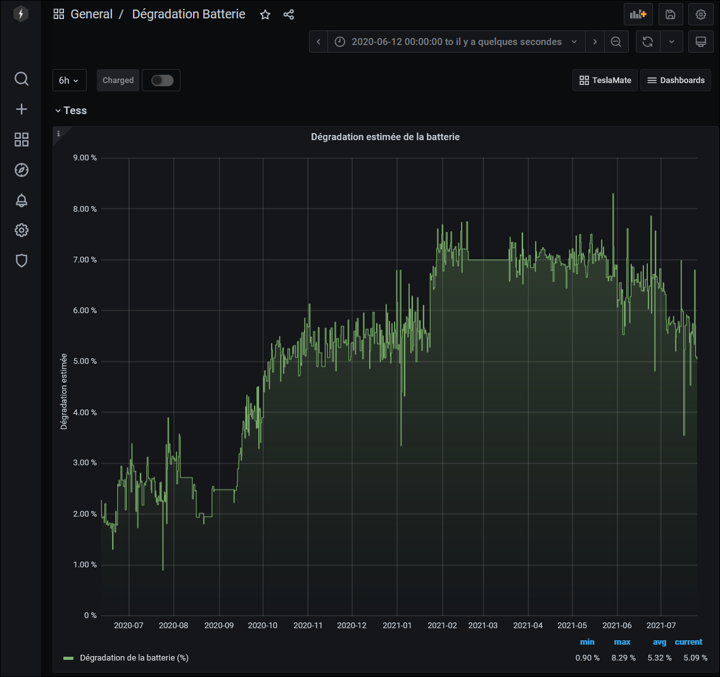
Task: Open the TeslaMate link
Action: tap(605, 81)
